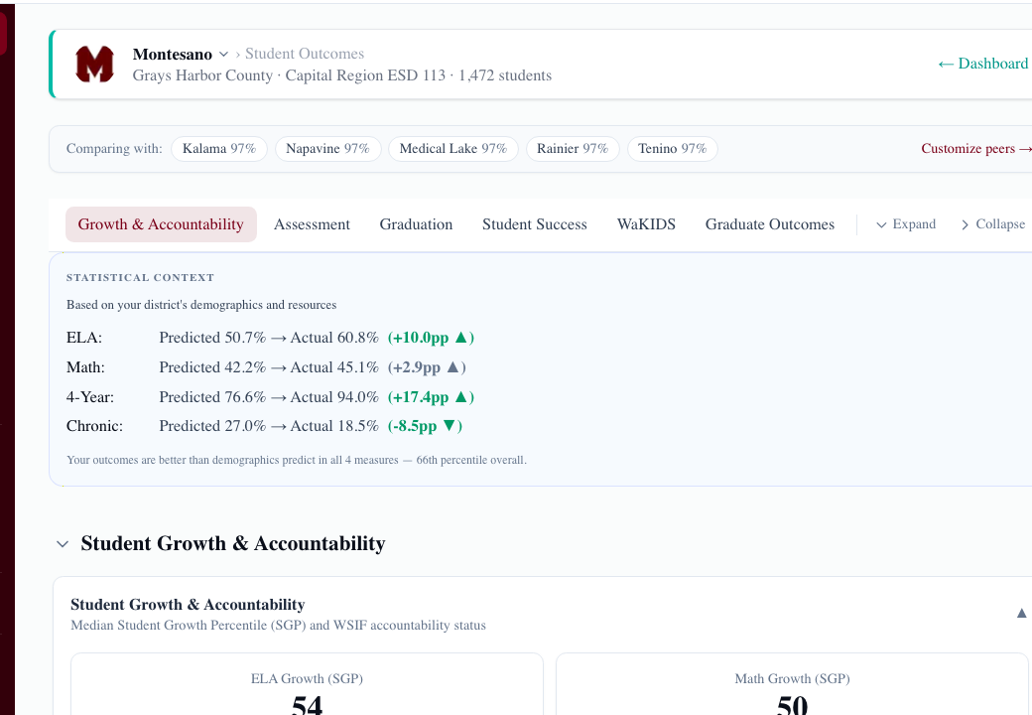
Task: Click the '1,472 students' district info text
Action: pos(505,75)
